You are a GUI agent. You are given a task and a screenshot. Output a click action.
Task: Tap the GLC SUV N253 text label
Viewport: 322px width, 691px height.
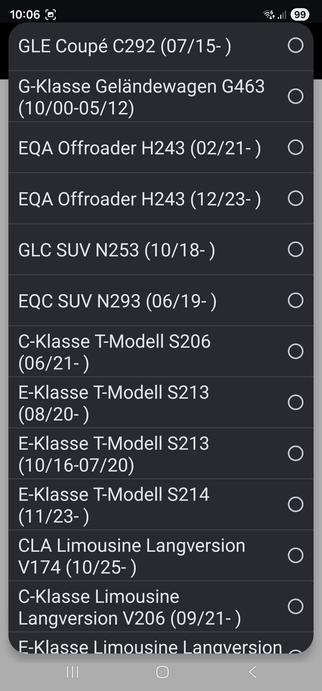coord(117,250)
